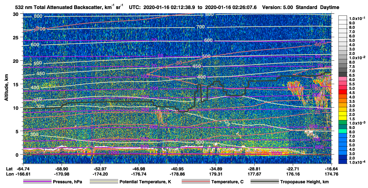Click the latitude value -34.89
The image size is (368, 188).
tap(216, 169)
